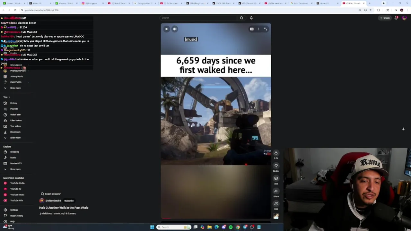Open the Windows Start menu
The width and height of the screenshot is (411, 231).
(152, 227)
